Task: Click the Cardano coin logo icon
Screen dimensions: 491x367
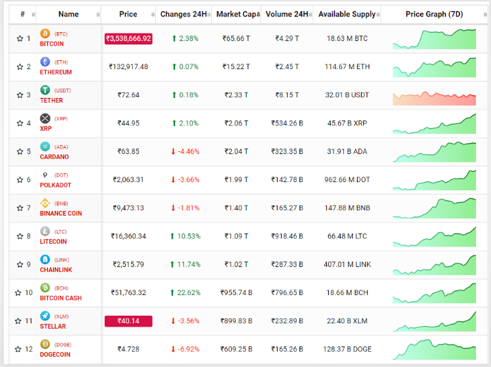Action: point(45,147)
